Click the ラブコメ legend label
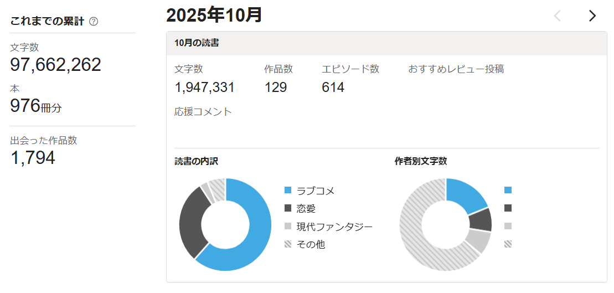Image resolution: width=614 pixels, height=293 pixels. pos(316,191)
